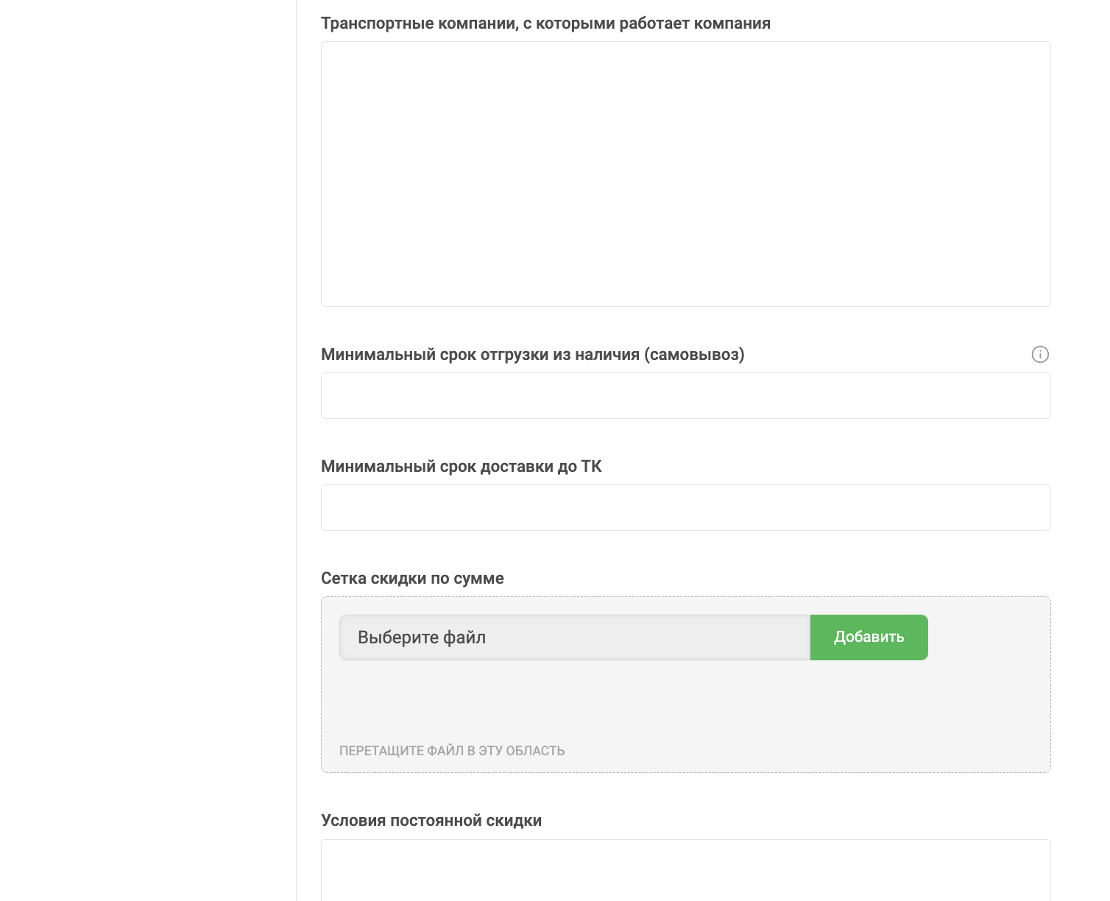Click the 'Минимальный срок доставки до ТК' label
The height and width of the screenshot is (901, 1110).
pyautogui.click(x=462, y=467)
